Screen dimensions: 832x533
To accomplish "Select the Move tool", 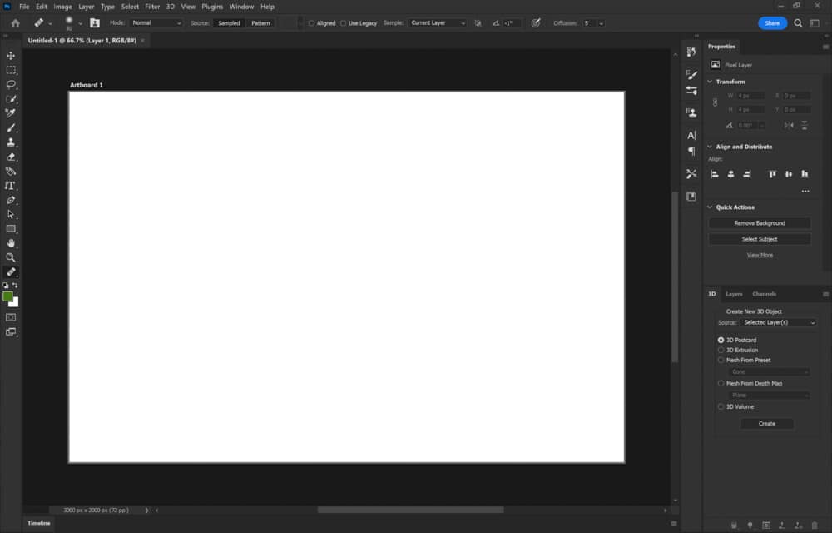I will tap(11, 56).
